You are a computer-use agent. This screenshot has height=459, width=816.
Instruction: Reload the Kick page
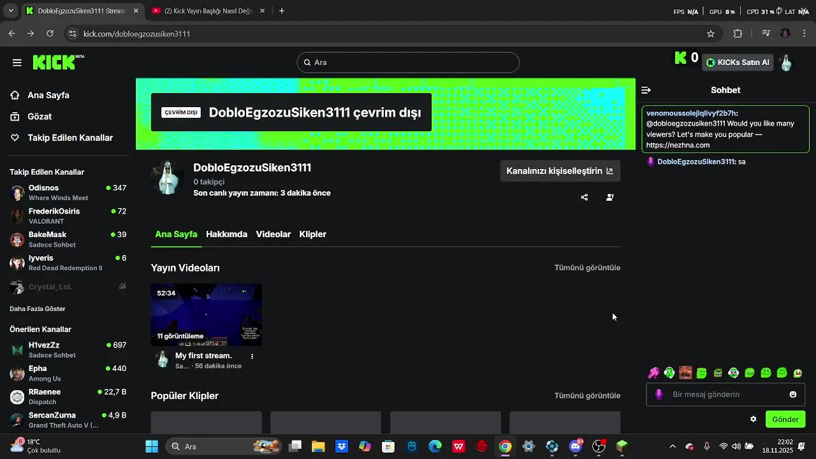[x=50, y=34]
